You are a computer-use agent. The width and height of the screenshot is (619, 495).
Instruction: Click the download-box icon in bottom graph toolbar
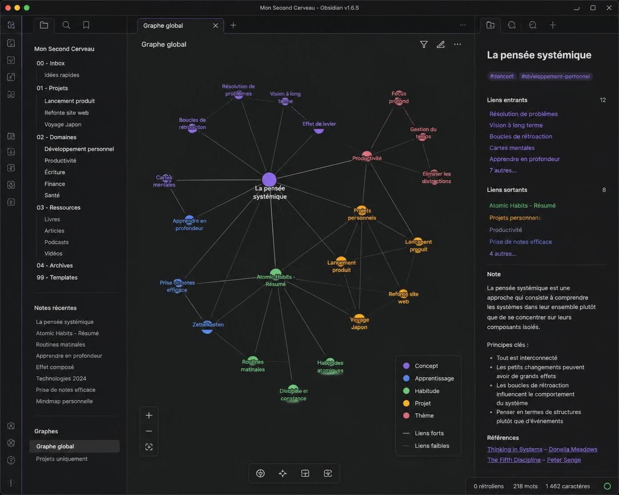pos(328,473)
